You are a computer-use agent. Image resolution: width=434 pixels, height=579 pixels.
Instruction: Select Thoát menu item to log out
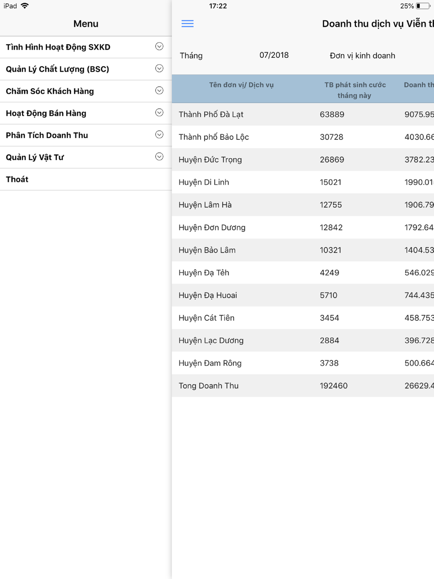[17, 179]
